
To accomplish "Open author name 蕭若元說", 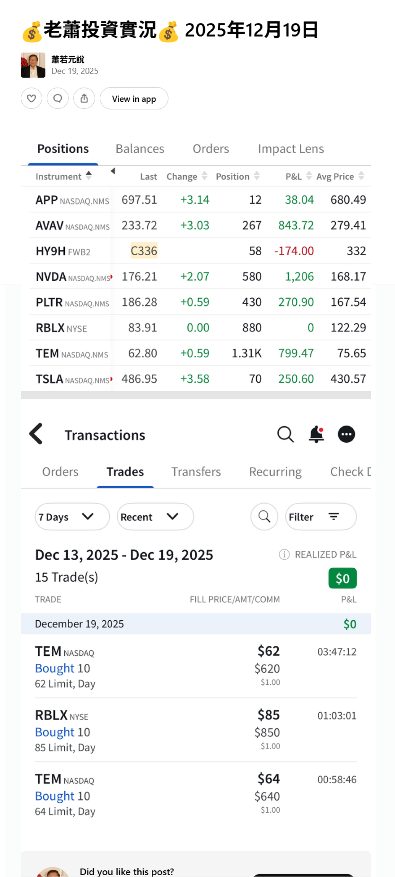I will [x=68, y=59].
